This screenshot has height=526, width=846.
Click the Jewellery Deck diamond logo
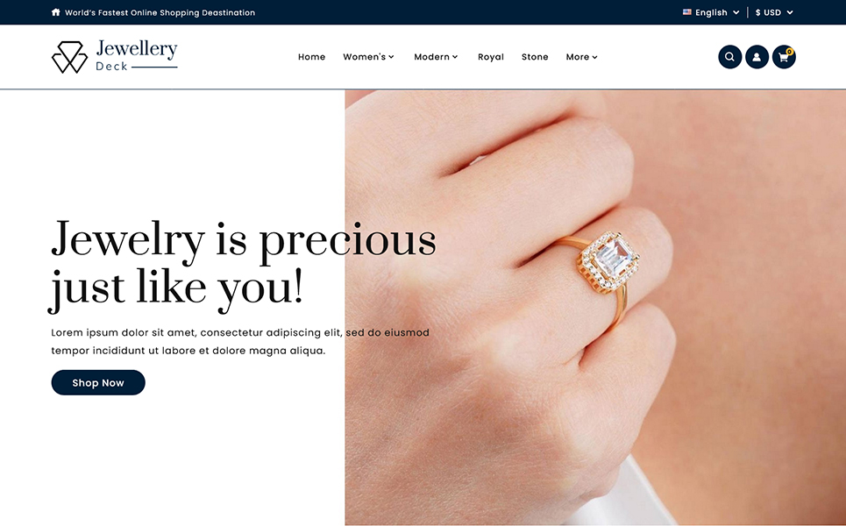click(69, 57)
